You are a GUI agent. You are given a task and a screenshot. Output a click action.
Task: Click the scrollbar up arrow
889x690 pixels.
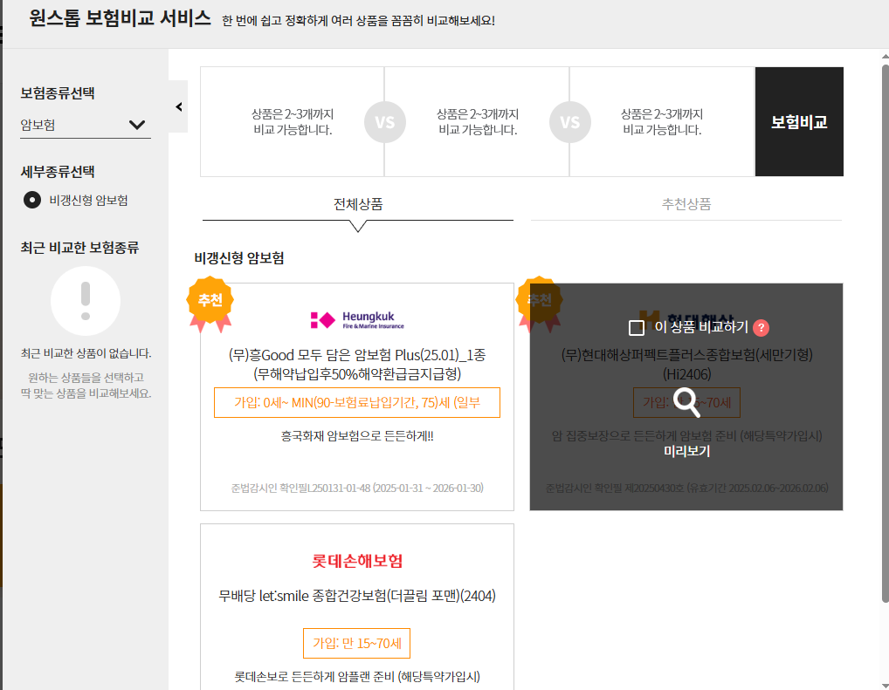pyautogui.click(x=885, y=57)
